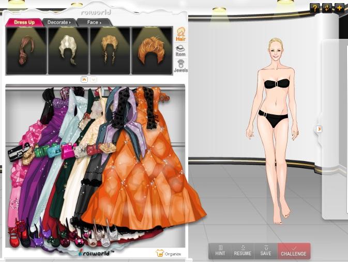Image resolution: width=348 pixels, height=262 pixels.
Task: Open the Item category
Action: click(180, 50)
